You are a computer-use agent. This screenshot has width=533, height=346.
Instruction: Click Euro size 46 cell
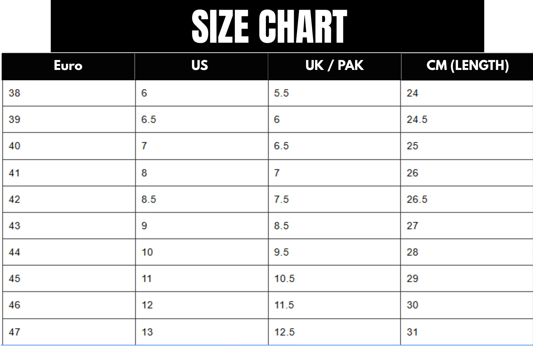click(x=14, y=305)
